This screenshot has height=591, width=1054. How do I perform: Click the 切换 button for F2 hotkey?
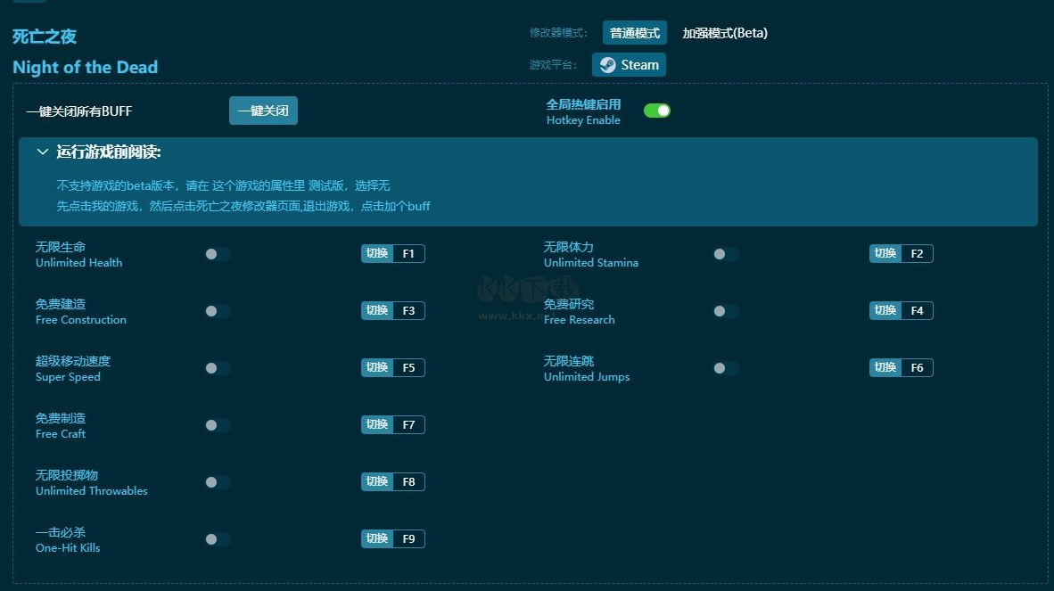tap(885, 253)
